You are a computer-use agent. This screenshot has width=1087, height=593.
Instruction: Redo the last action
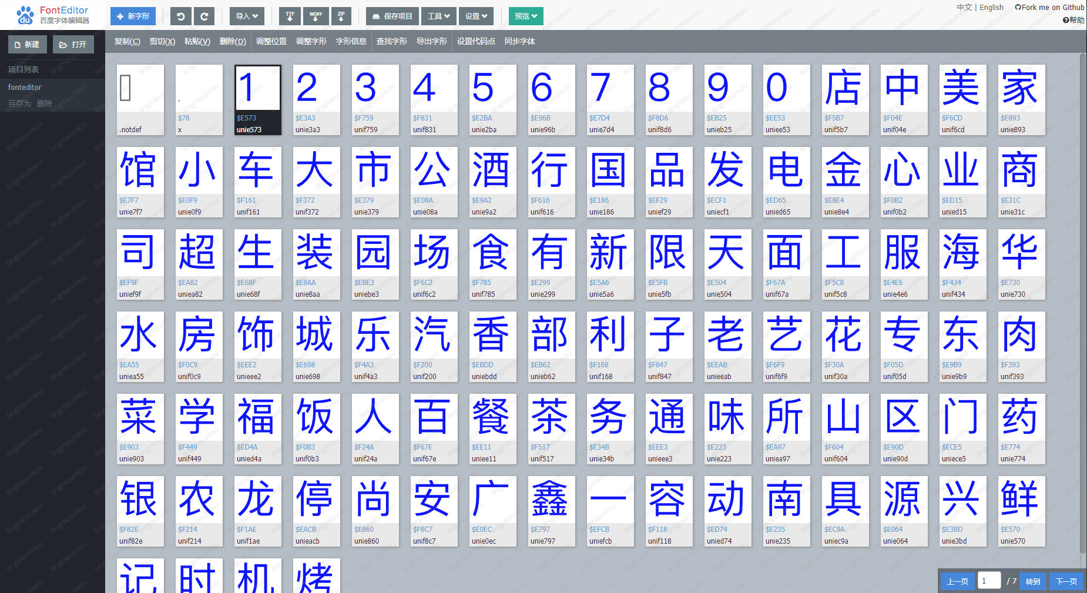204,16
